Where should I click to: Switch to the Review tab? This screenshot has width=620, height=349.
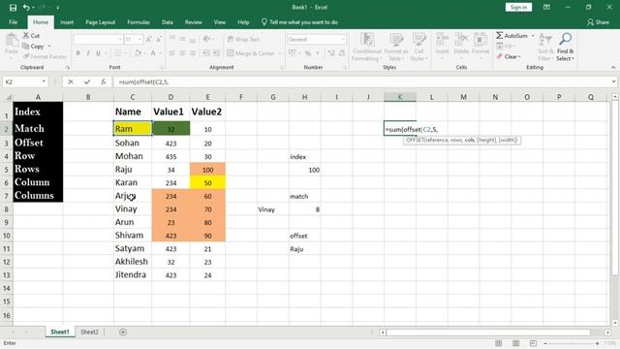point(194,22)
